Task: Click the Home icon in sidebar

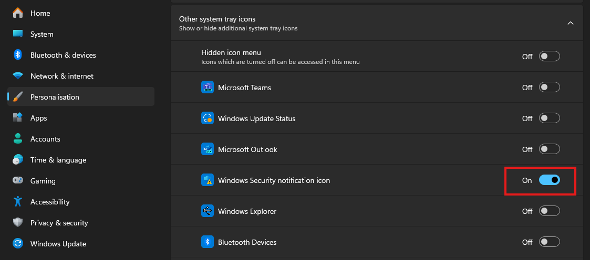Action: (x=18, y=13)
